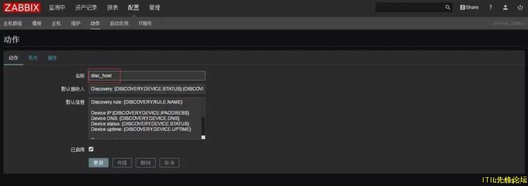Open the help question mark icon
This screenshot has width=528, height=186.
coord(490,7)
